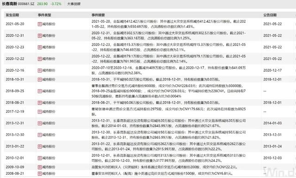Image resolution: width=296 pixels, height=178 pixels.
Task: Click the red event icon in 2010-12-01 row
Action: pyautogui.click(x=40, y=158)
